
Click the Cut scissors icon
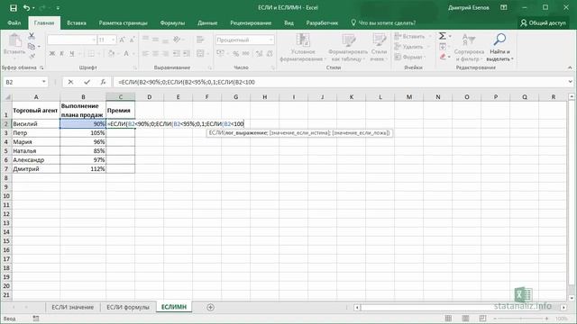32,36
